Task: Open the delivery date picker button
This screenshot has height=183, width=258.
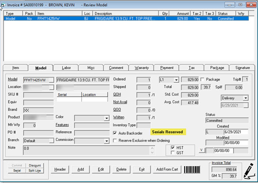Action: 246,105
